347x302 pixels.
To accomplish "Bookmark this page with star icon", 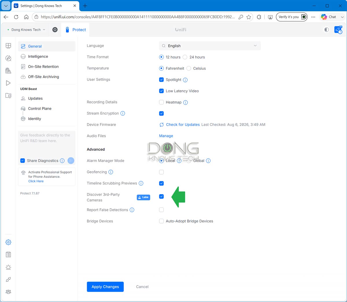I will [x=249, y=17].
